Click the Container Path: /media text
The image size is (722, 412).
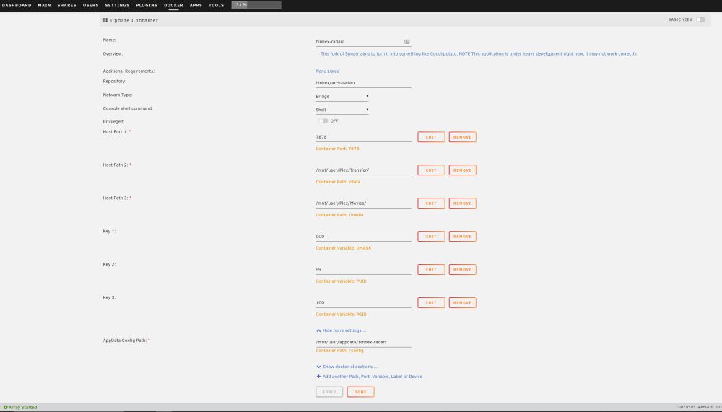339,216
